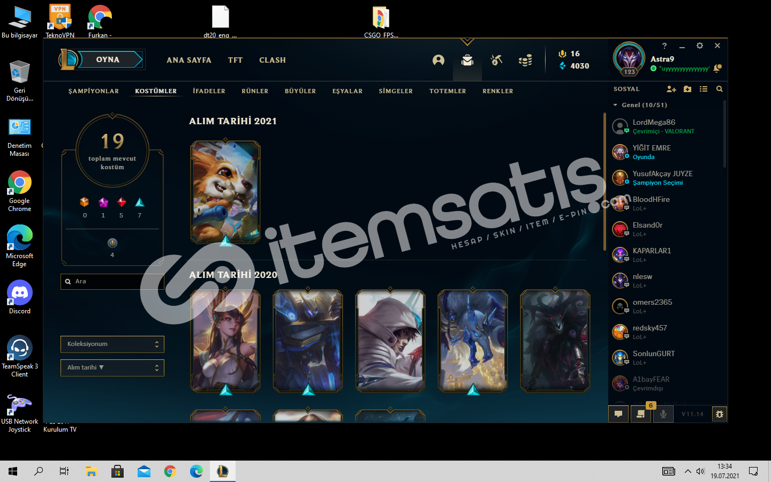Select friend nlesw

tap(667, 281)
